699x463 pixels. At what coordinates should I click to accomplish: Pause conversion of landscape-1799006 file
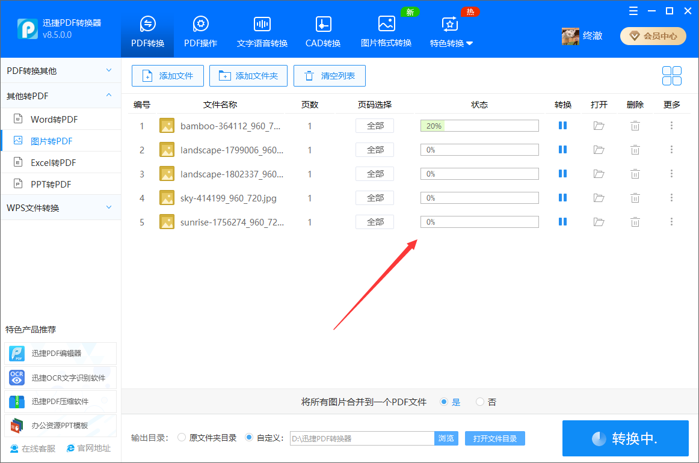pyautogui.click(x=562, y=150)
